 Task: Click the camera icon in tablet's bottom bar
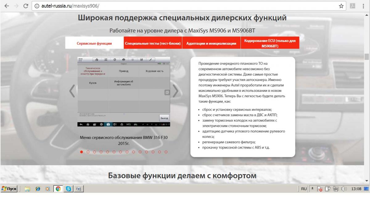(x=108, y=124)
